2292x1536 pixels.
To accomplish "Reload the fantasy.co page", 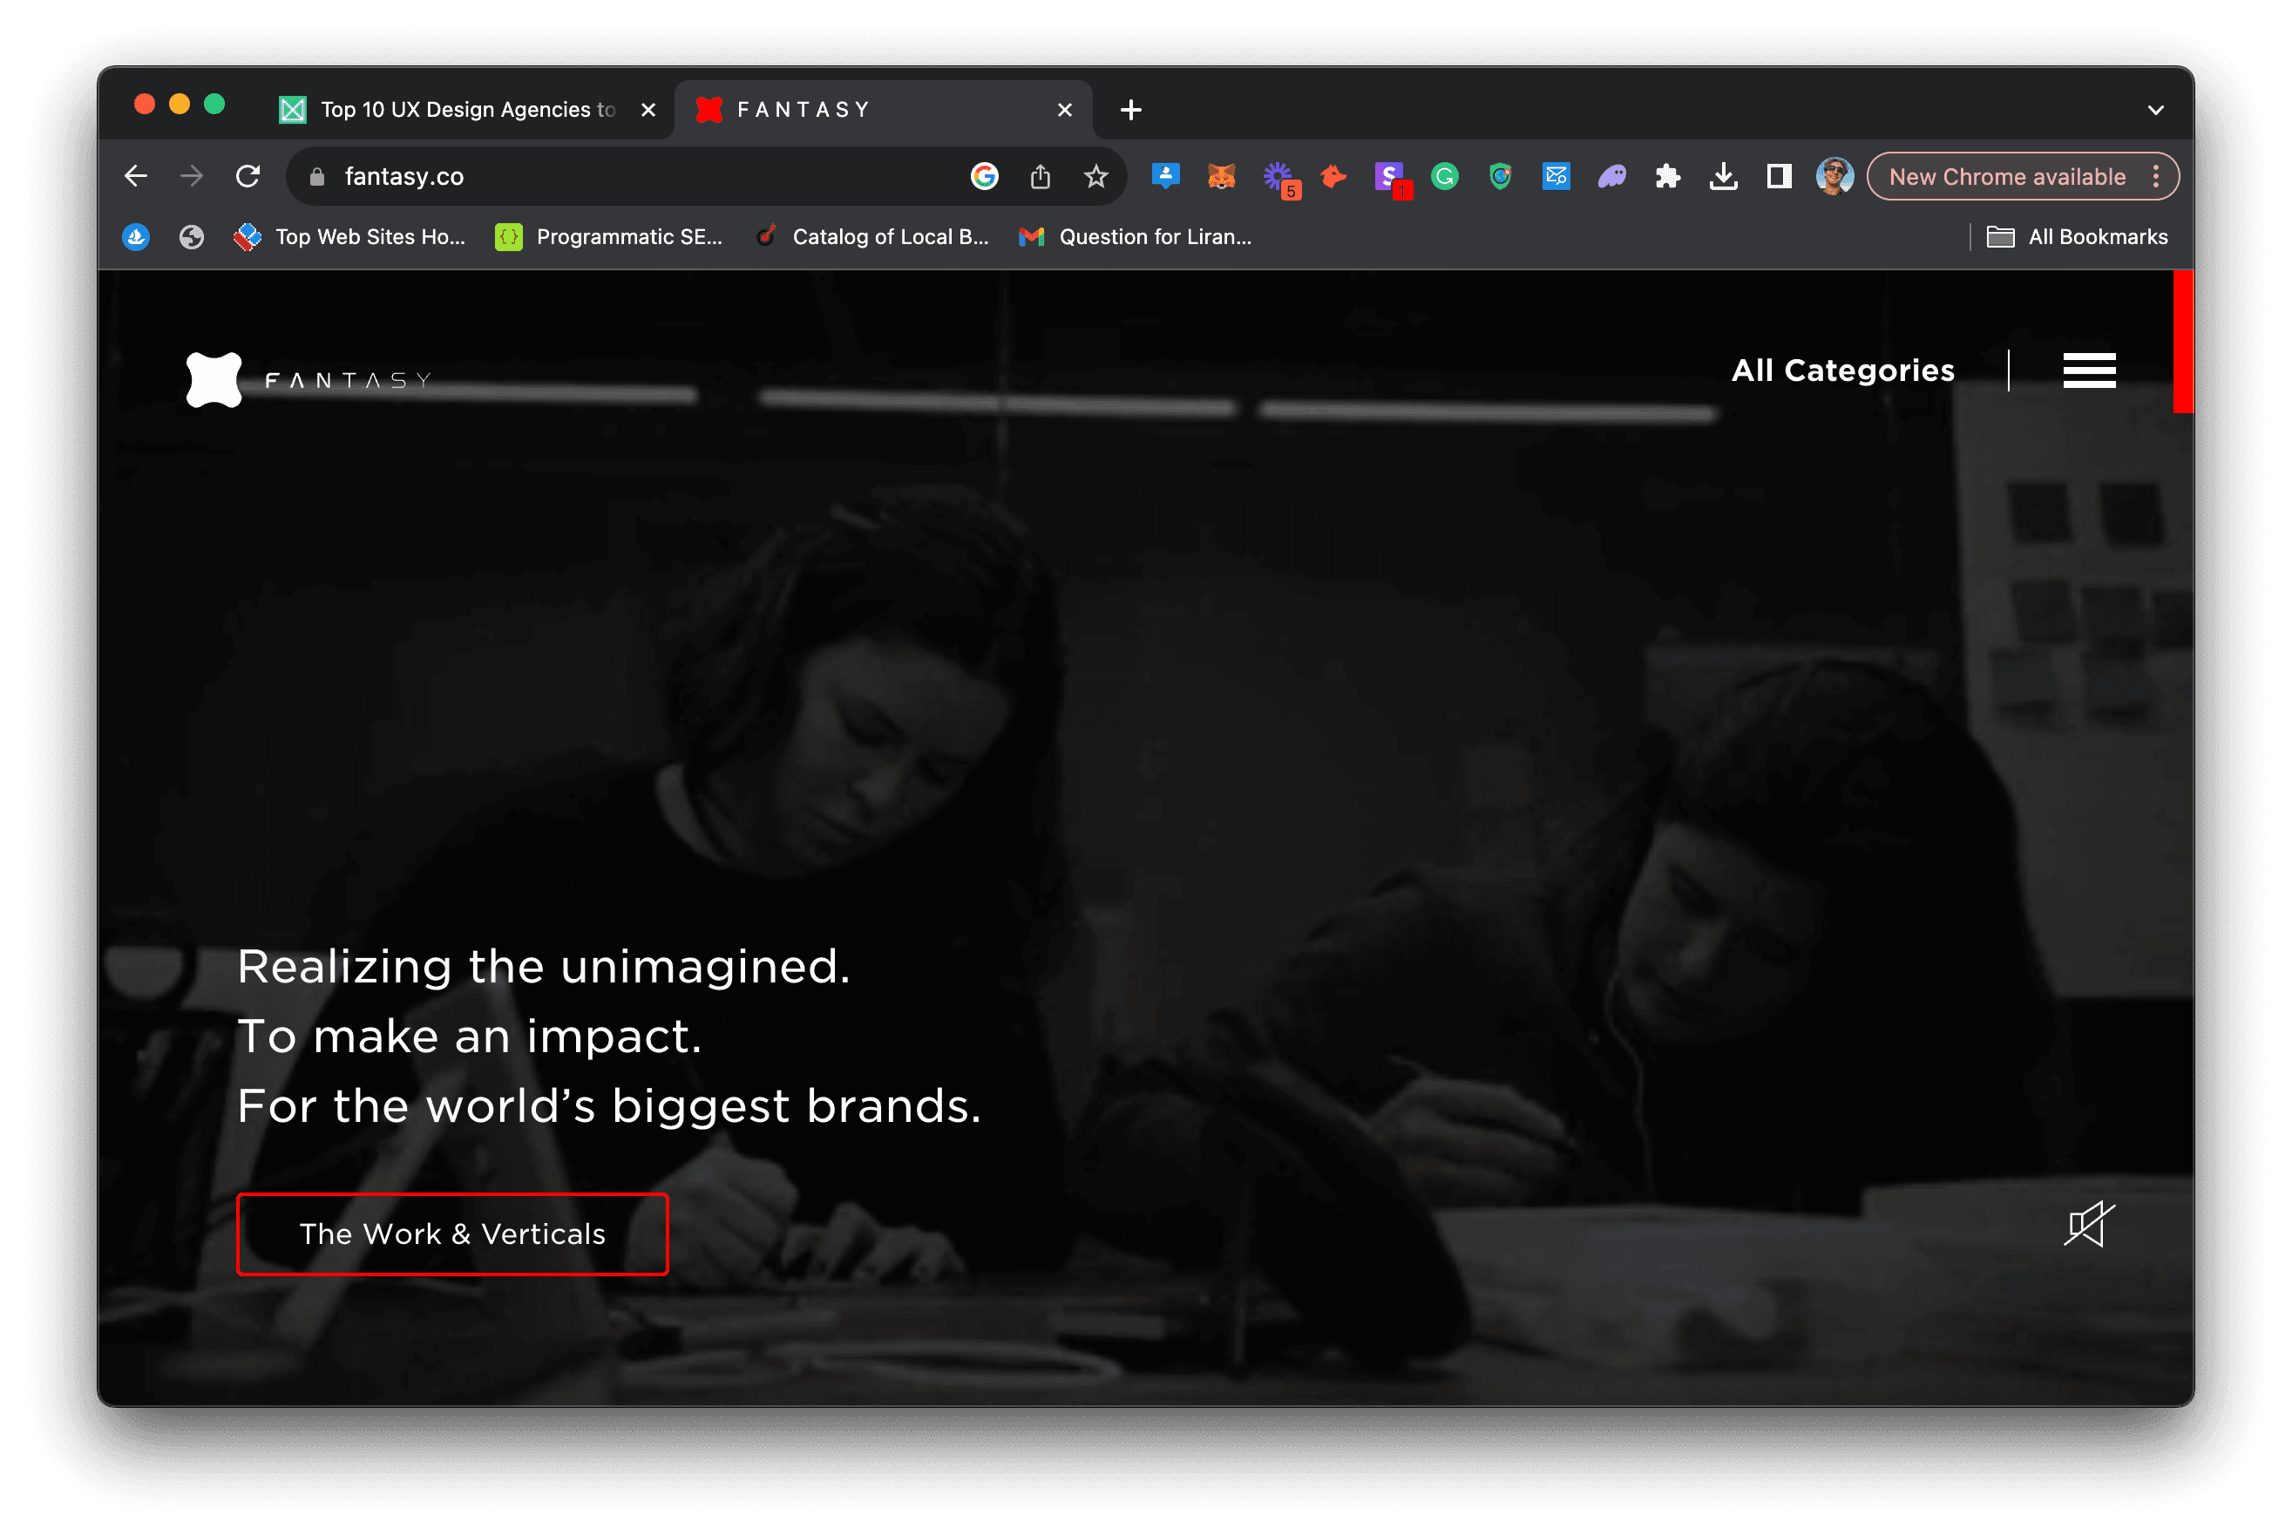I will pos(248,176).
